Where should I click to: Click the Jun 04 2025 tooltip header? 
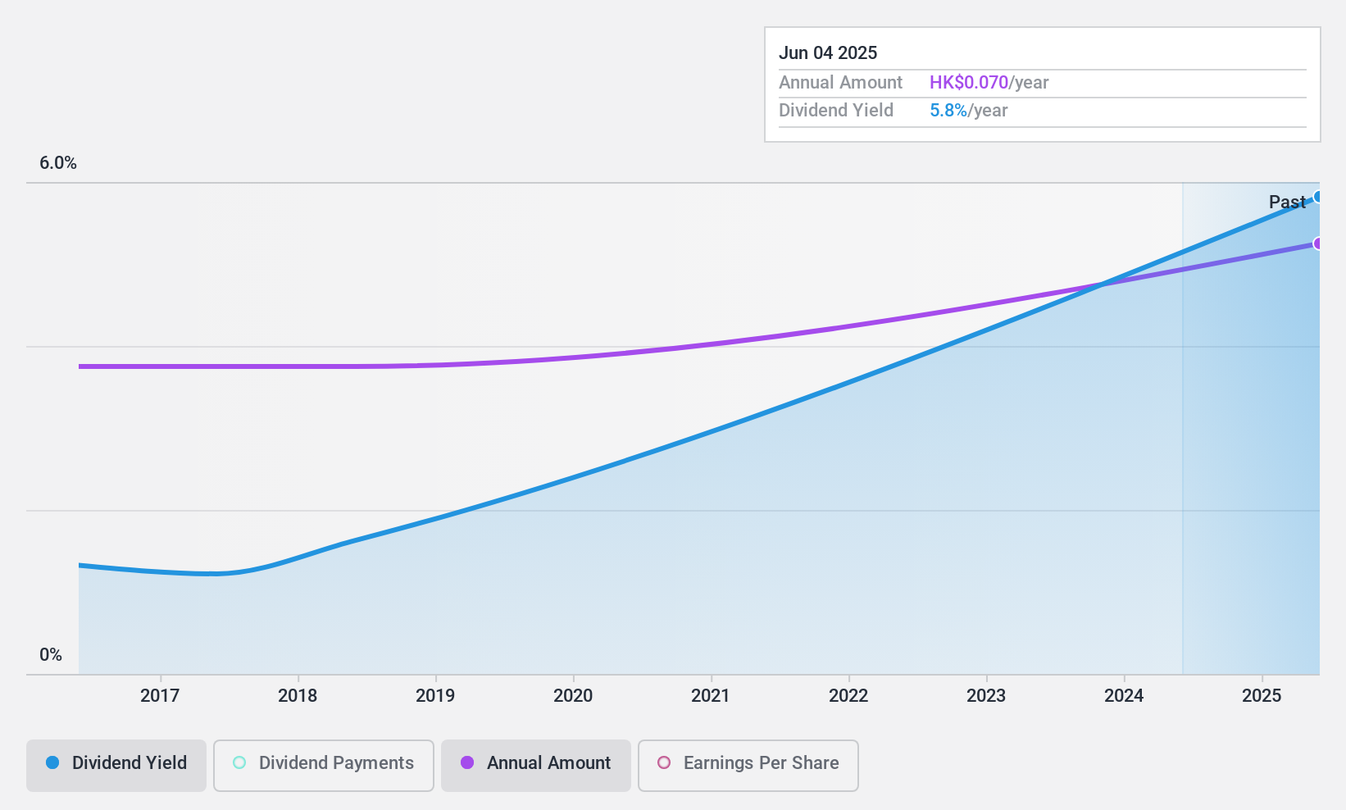point(829,52)
